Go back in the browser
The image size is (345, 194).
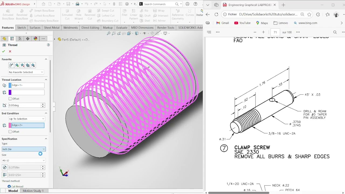coord(208,15)
